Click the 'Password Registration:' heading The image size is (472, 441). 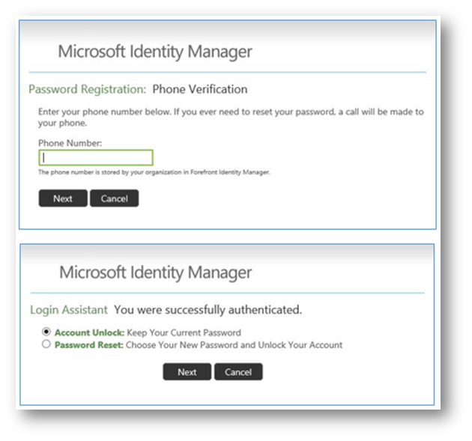88,89
